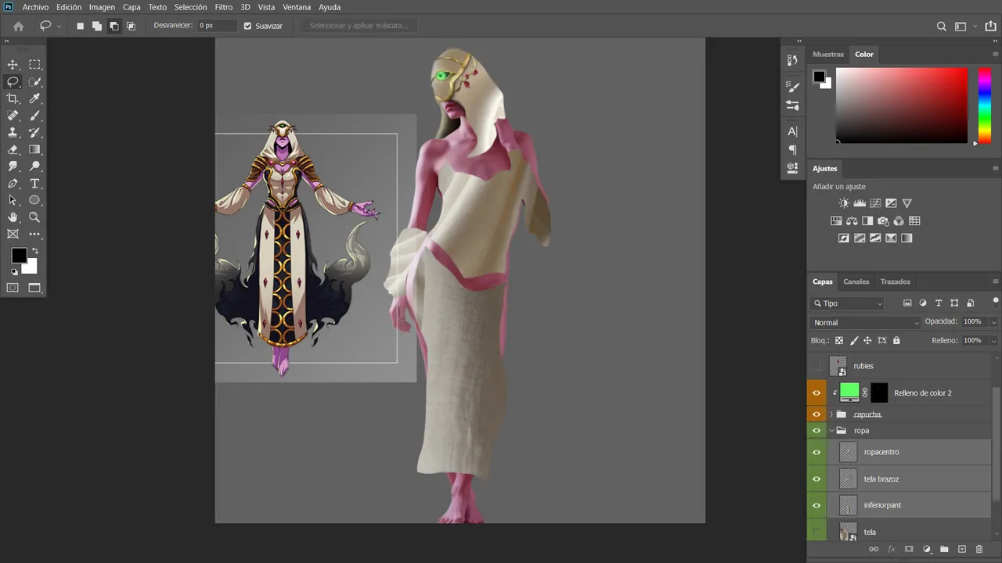Screen dimensions: 1002x563
Task: Hide the tela brazoz layer
Action: pyautogui.click(x=816, y=479)
